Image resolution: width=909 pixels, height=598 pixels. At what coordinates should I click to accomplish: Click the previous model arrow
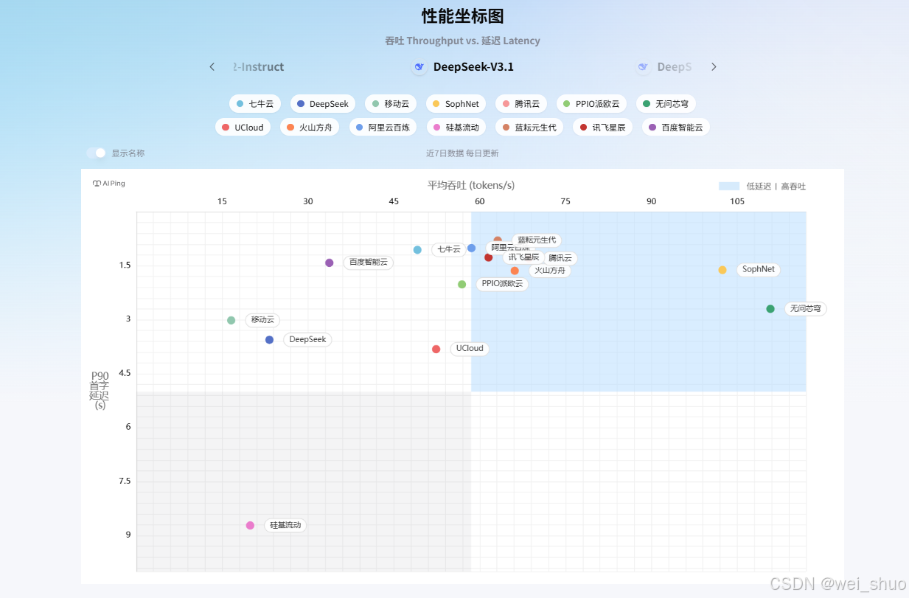pos(212,67)
